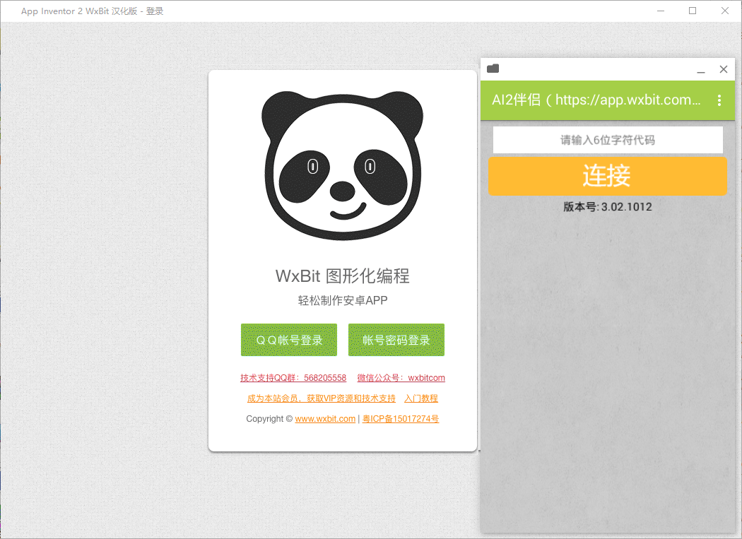The width and height of the screenshot is (742, 539).
Task: Click the 版本号: 3.02.1012 text
Action: (608, 207)
